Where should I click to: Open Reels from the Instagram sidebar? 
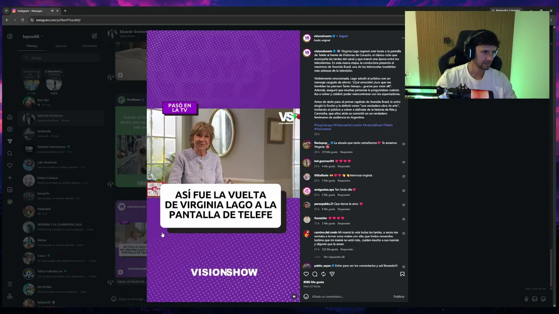[10, 129]
